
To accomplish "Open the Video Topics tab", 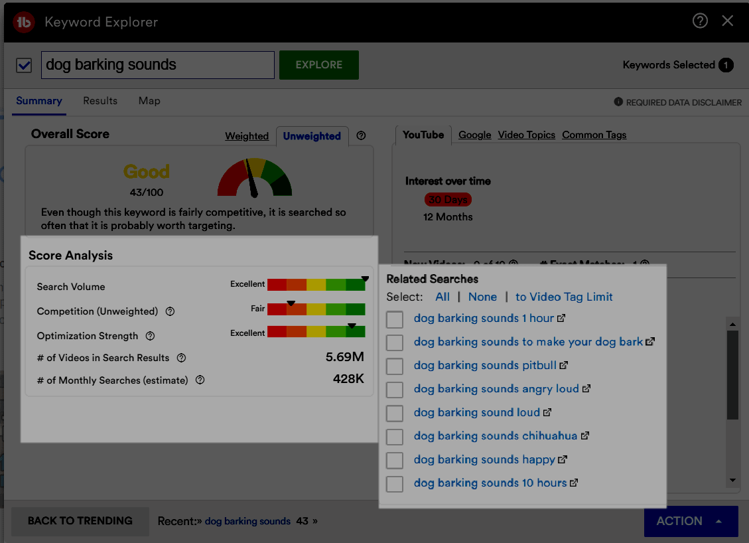I will [526, 135].
